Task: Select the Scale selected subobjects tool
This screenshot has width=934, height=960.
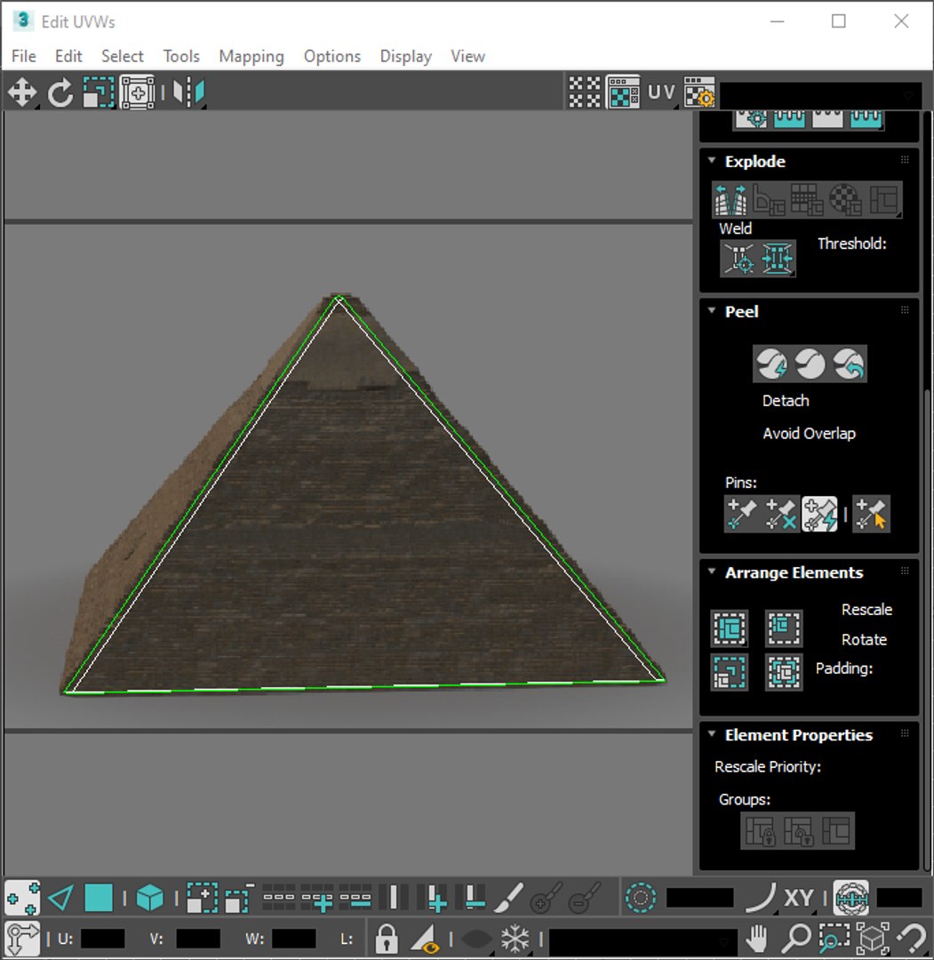Action: click(x=99, y=93)
